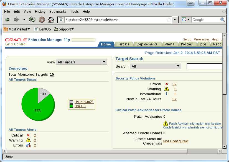Click the browser Forward arrow

click(x=16, y=20)
